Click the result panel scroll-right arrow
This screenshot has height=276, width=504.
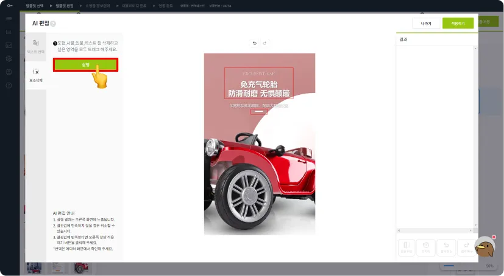[x=470, y=230]
